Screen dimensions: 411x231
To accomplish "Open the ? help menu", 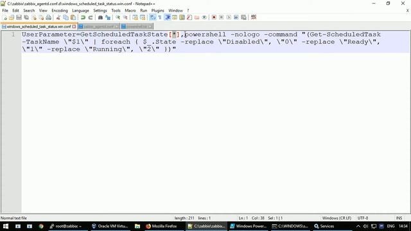I will [x=188, y=10].
